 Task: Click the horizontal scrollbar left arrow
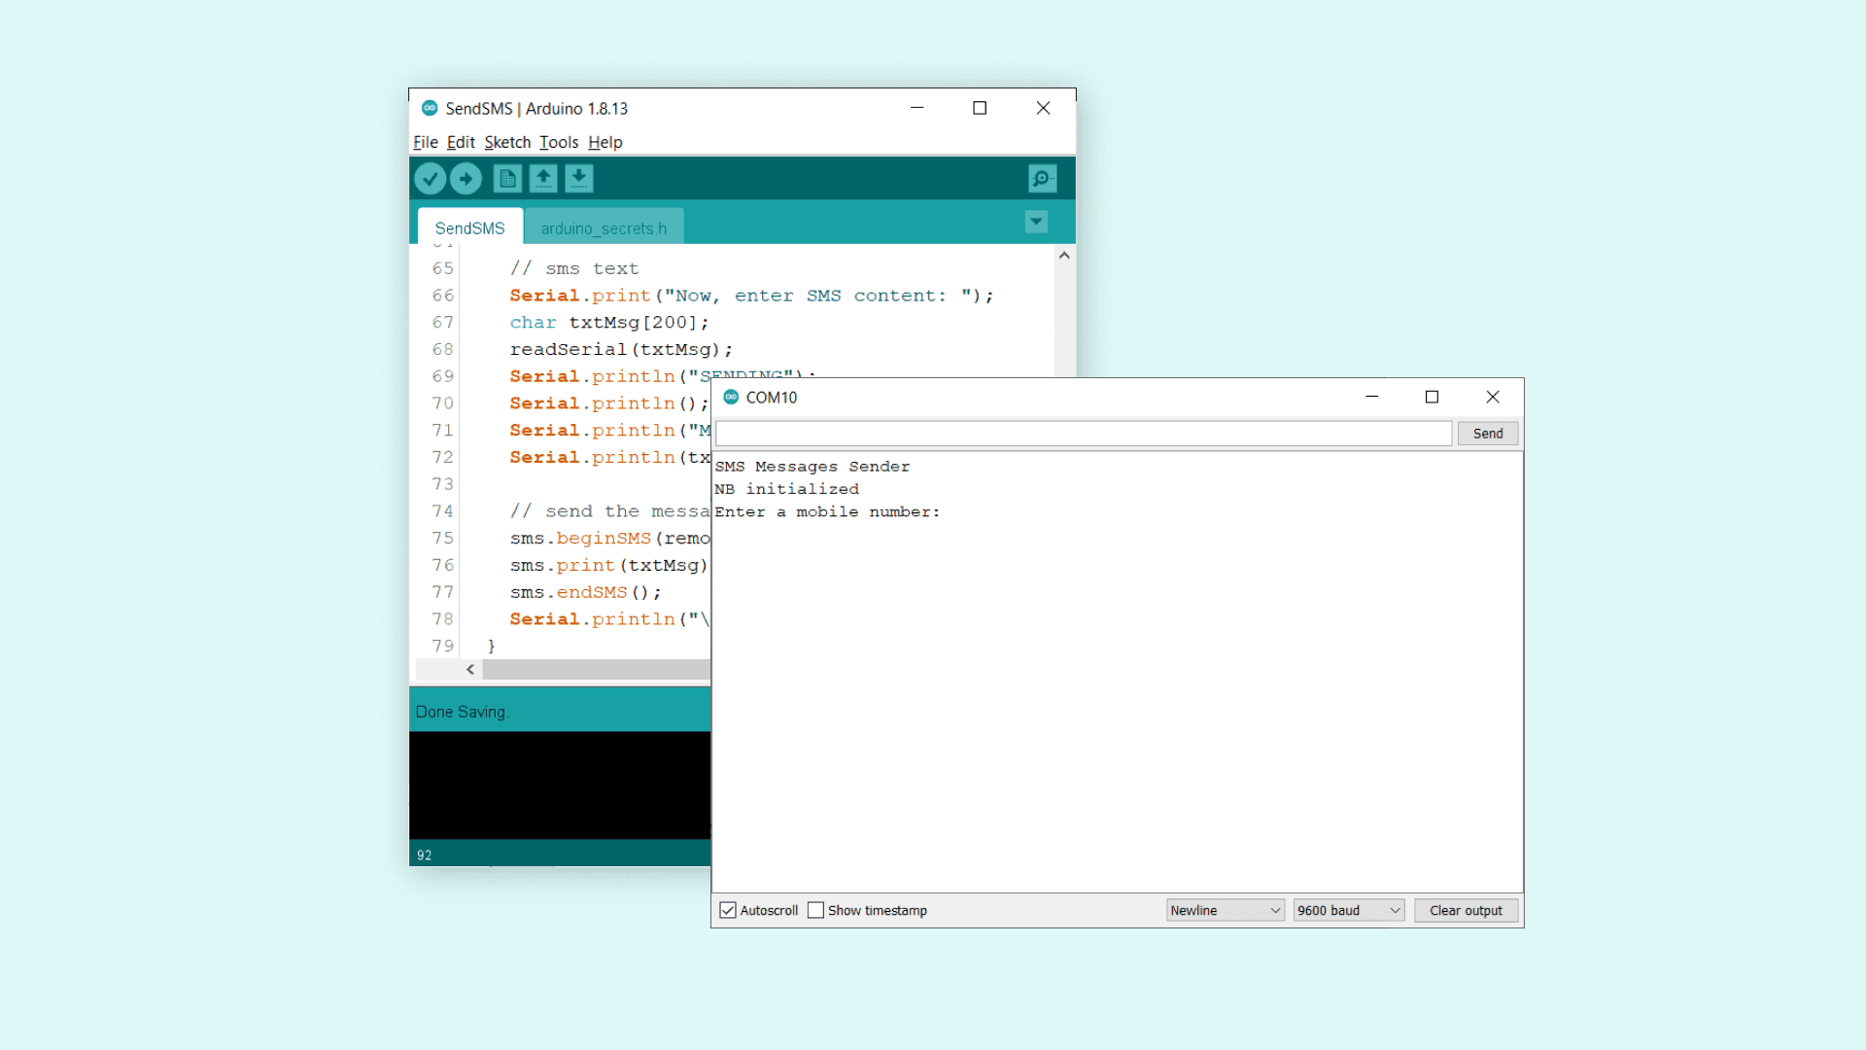tap(470, 669)
